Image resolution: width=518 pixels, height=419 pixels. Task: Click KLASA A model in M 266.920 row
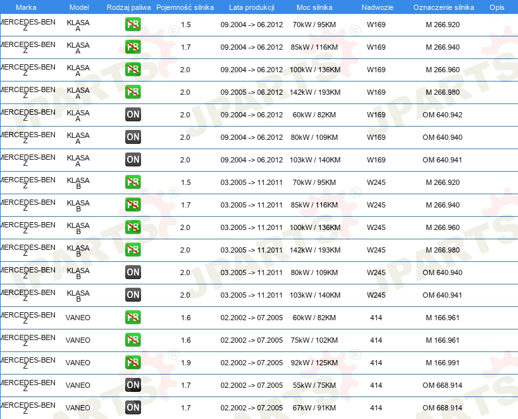78,25
